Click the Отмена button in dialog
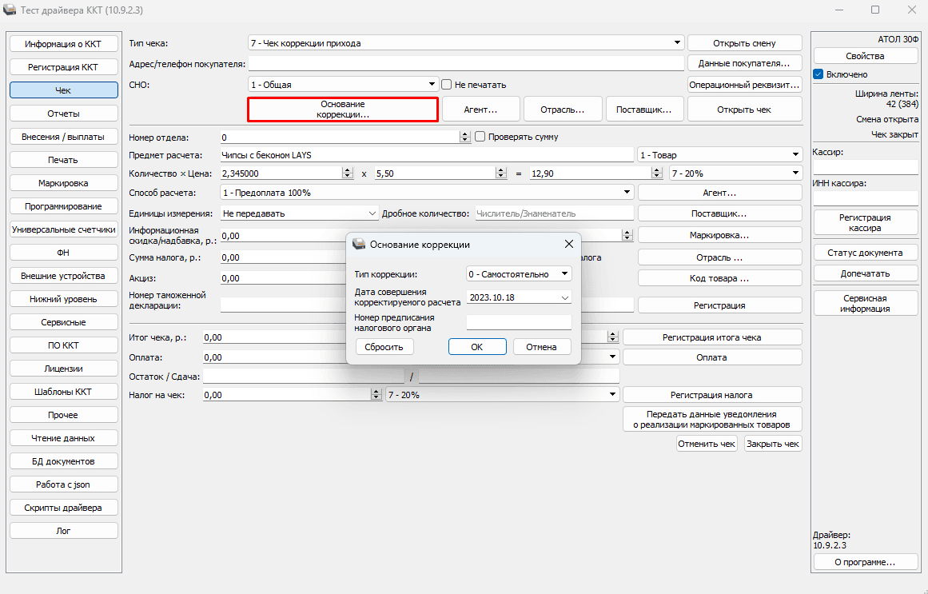Image resolution: width=928 pixels, height=594 pixels. tap(542, 347)
